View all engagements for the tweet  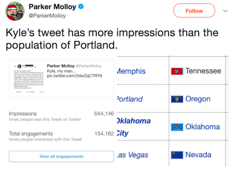61,156
